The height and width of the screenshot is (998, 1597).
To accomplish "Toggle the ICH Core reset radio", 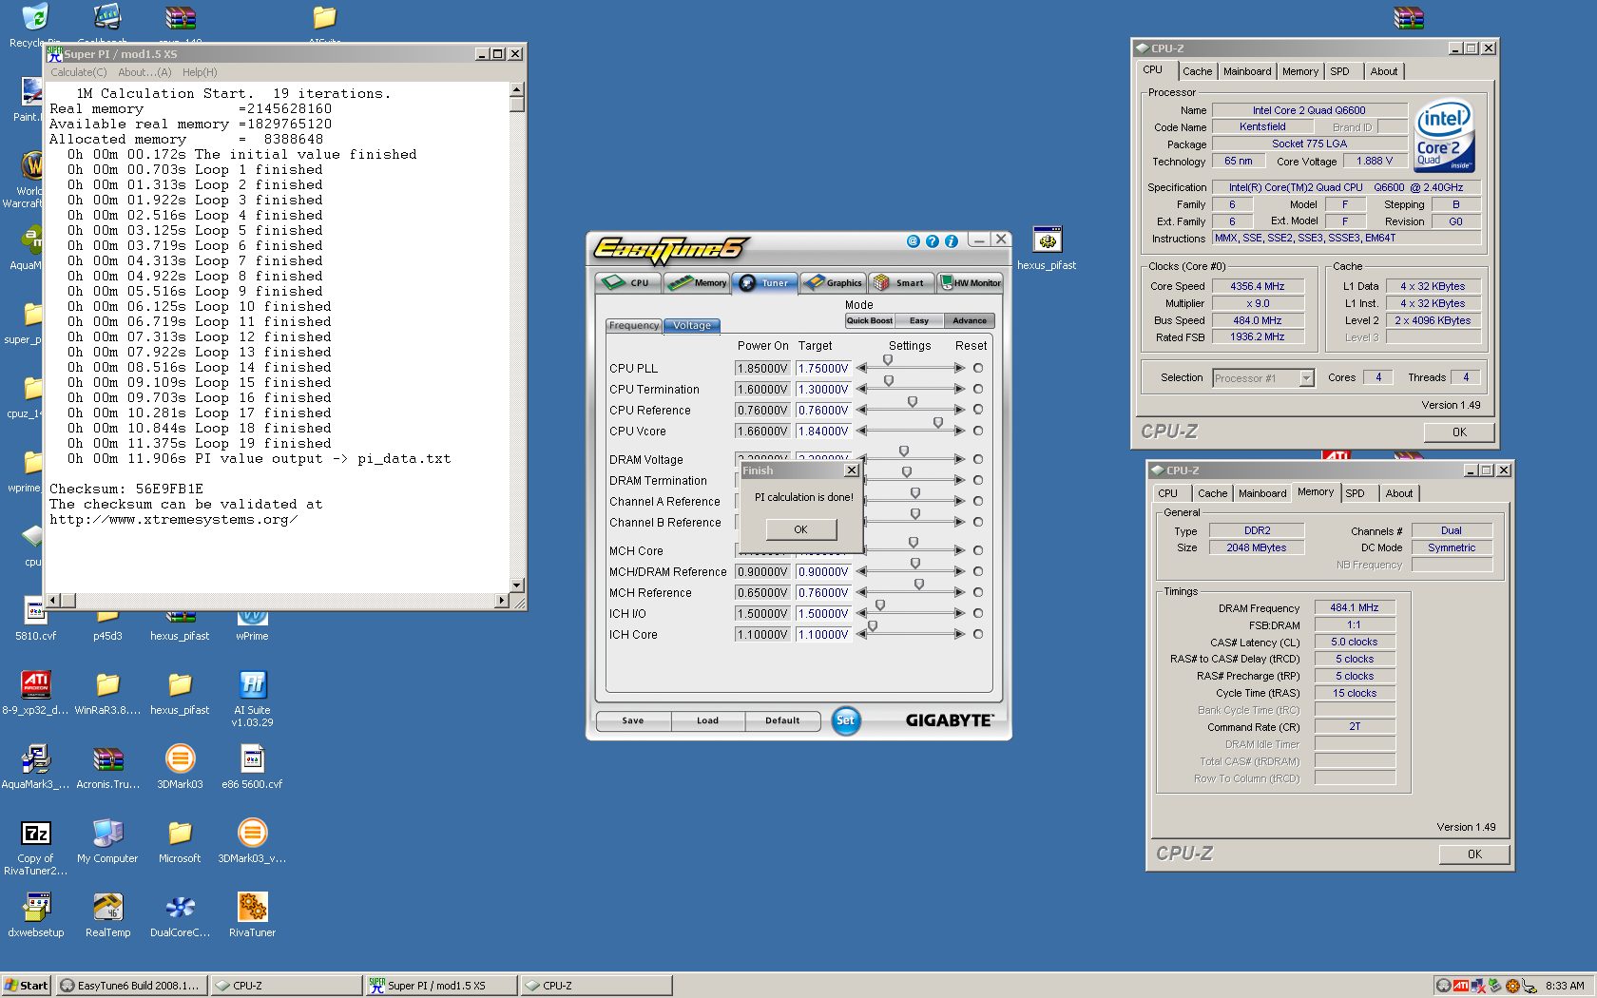I will 978,634.
